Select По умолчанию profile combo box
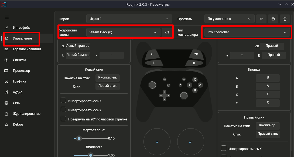Image resolution: width=294 pixels, height=157 pixels. point(229,19)
